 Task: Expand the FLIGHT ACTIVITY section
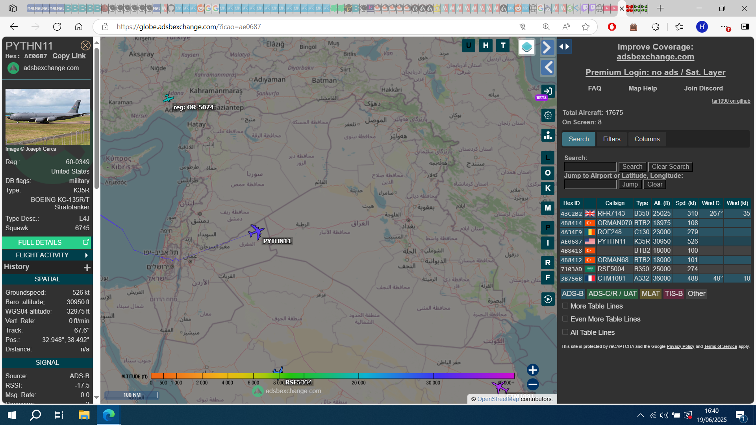click(47, 255)
